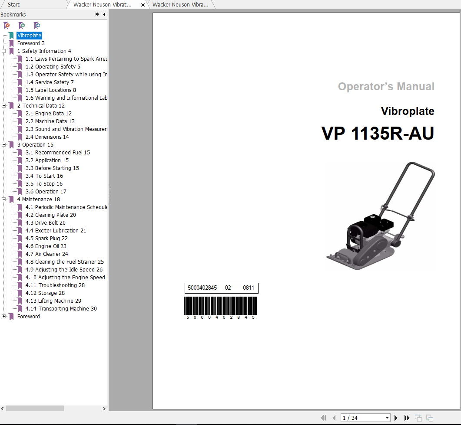Open bookmark 4.12 Storage 28

pos(45,293)
